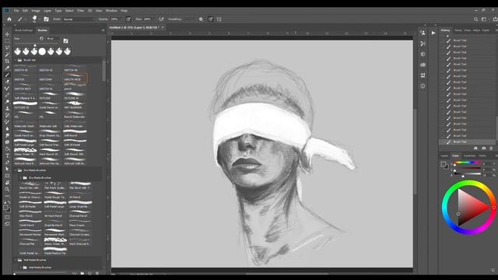
Task: Open the Flow slider dropdown arrow
Action: pyautogui.click(x=154, y=19)
